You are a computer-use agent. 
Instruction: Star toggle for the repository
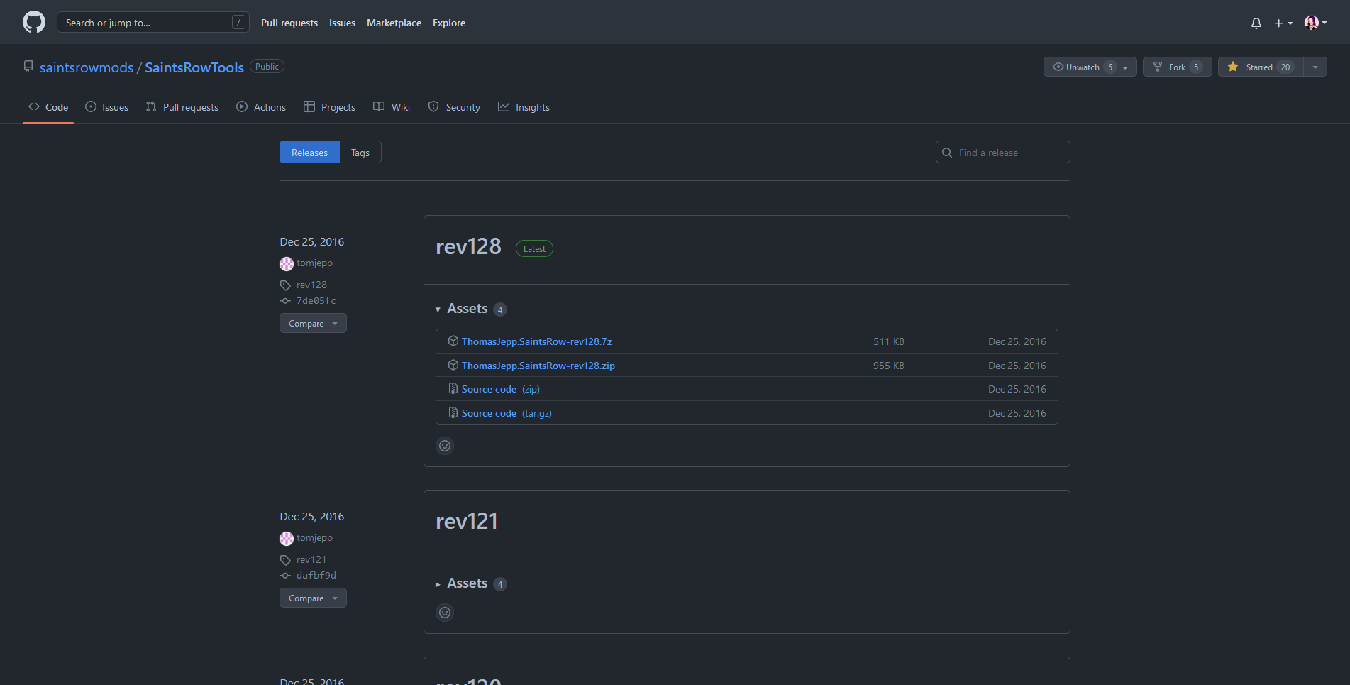(1261, 67)
